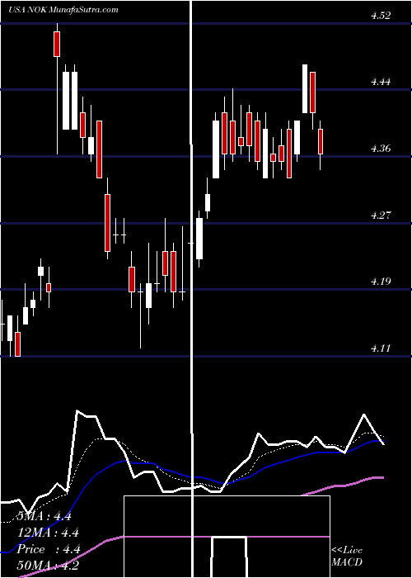The image size is (412, 578).
Task: Click the 'USA NOK MunafaSutra.com' chart title
Action: tap(63, 10)
